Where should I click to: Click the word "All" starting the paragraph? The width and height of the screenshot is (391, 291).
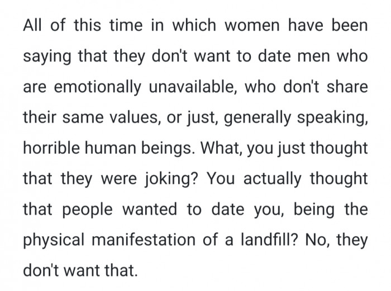32,27
